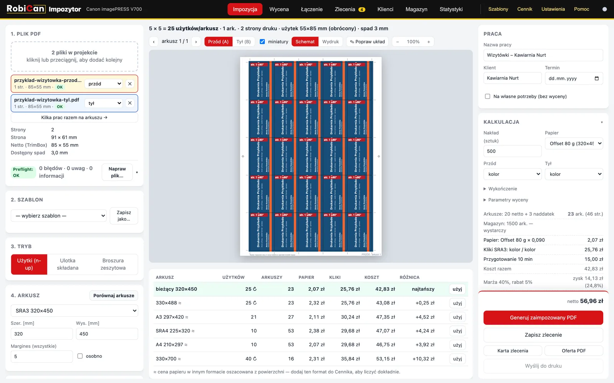614x383 pixels.
Task: Open the Wycena tab
Action: tap(279, 9)
